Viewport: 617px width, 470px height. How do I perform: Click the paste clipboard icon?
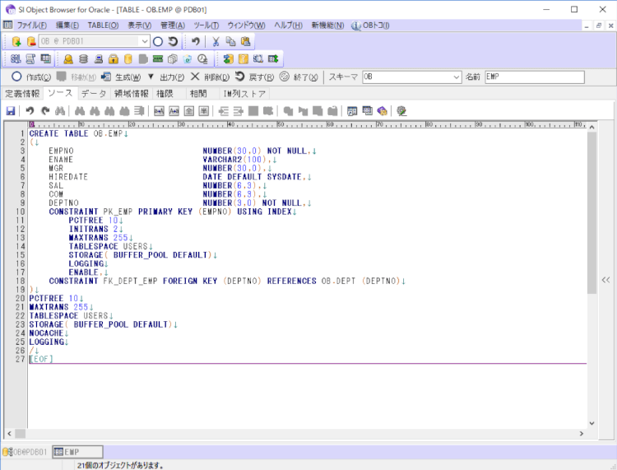click(245, 41)
